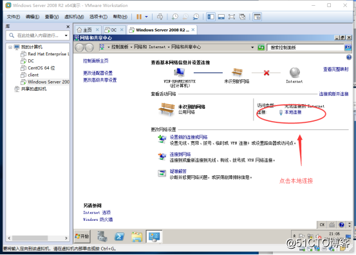Screen dimensions: 356x255
Task: Click the thumbnail bar toolbar icon
Action: (x=257, y=17)
